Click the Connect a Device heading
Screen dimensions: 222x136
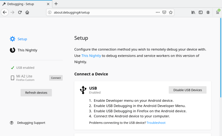click(x=91, y=74)
